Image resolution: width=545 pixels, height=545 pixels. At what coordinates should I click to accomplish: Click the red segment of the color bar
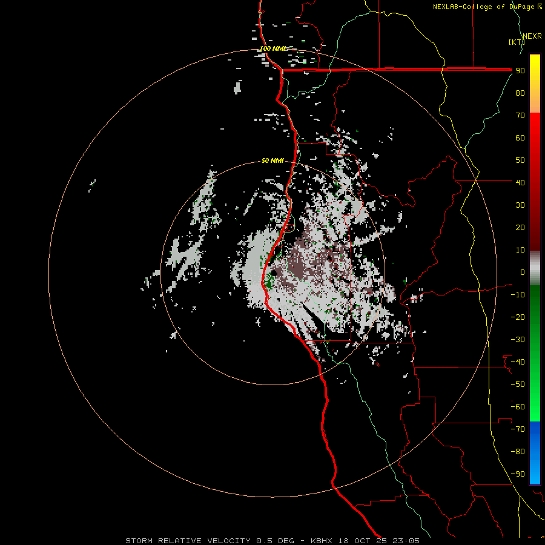[x=535, y=182]
